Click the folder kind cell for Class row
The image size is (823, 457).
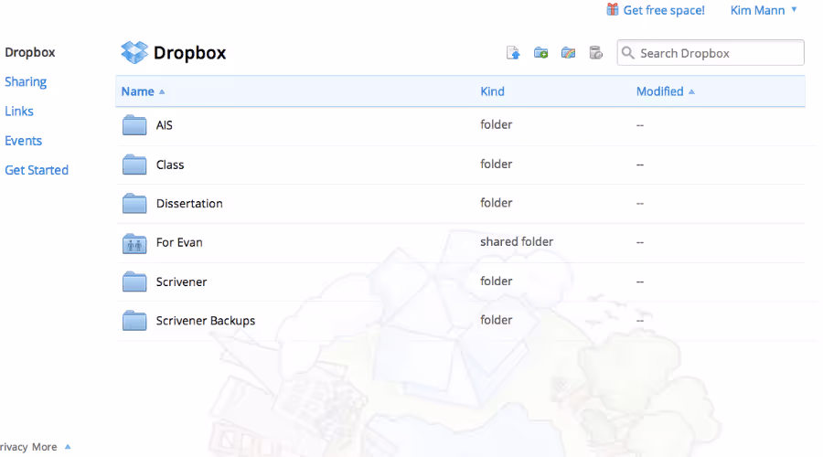(496, 165)
